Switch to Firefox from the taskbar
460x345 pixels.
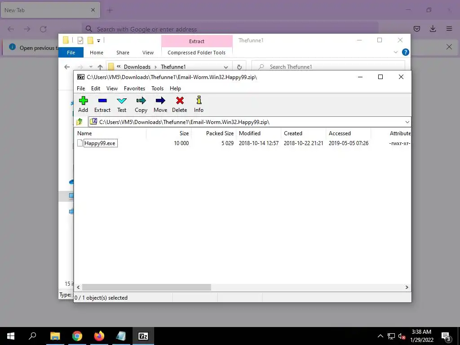pyautogui.click(x=99, y=336)
